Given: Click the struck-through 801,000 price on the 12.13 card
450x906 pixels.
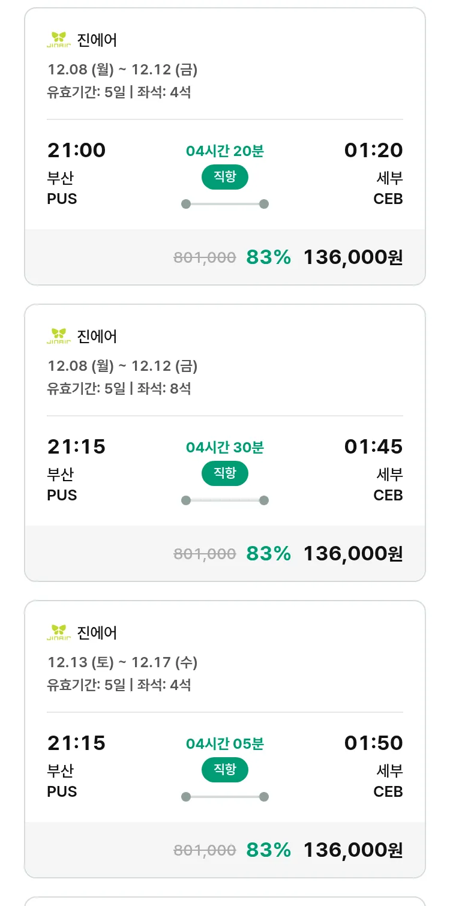Looking at the screenshot, I should tap(205, 850).
